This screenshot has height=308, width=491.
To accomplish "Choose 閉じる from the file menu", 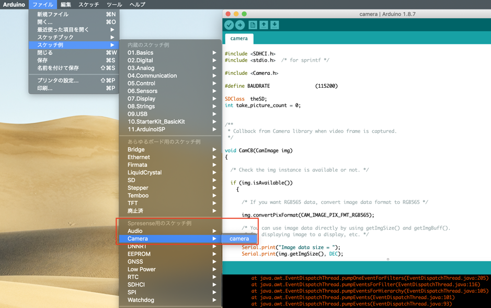I will (74, 53).
